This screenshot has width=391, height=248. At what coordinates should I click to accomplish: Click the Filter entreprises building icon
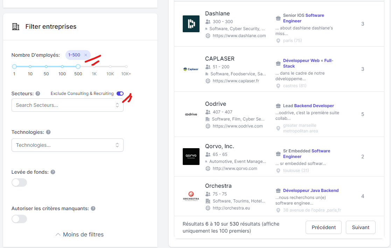coord(16,27)
